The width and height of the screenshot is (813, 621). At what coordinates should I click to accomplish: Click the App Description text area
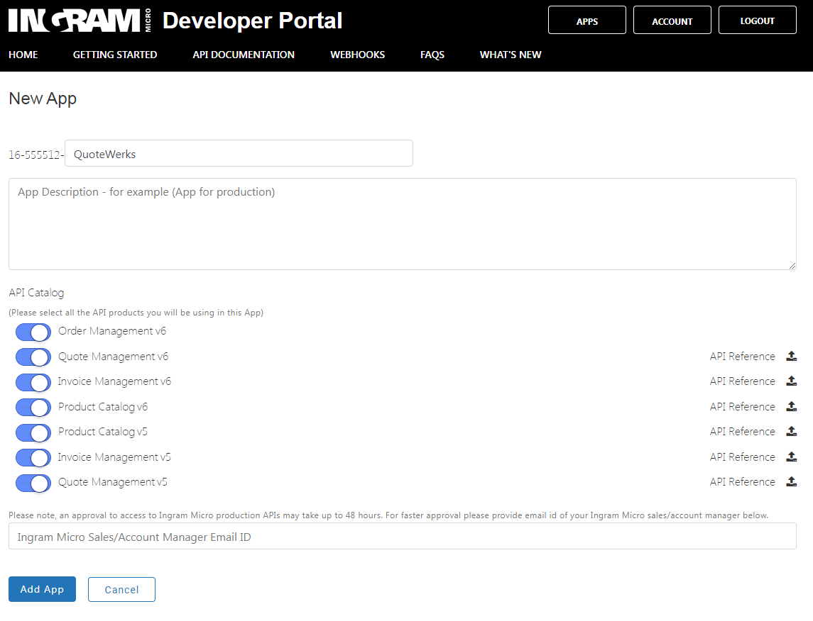403,224
